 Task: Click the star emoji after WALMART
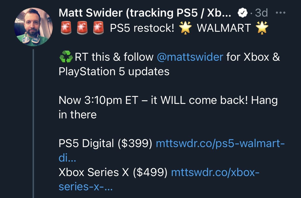tap(261, 28)
